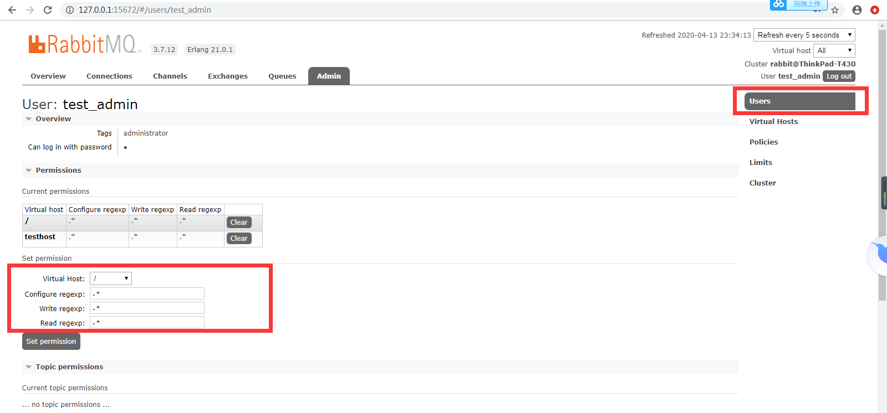Click the RabbitMQ logo

[x=84, y=44]
